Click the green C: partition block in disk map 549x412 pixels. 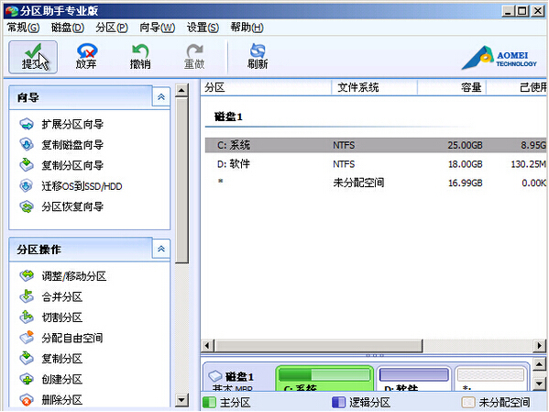tap(324, 379)
